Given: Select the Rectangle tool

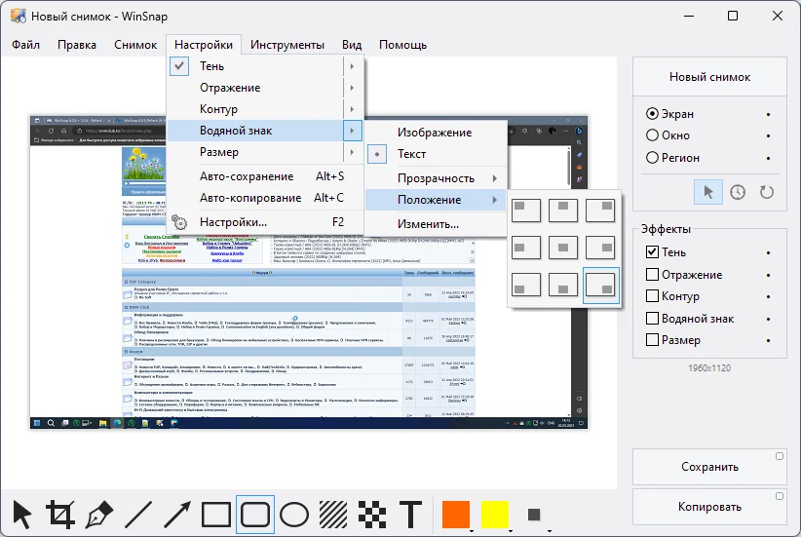Looking at the screenshot, I should [x=216, y=515].
